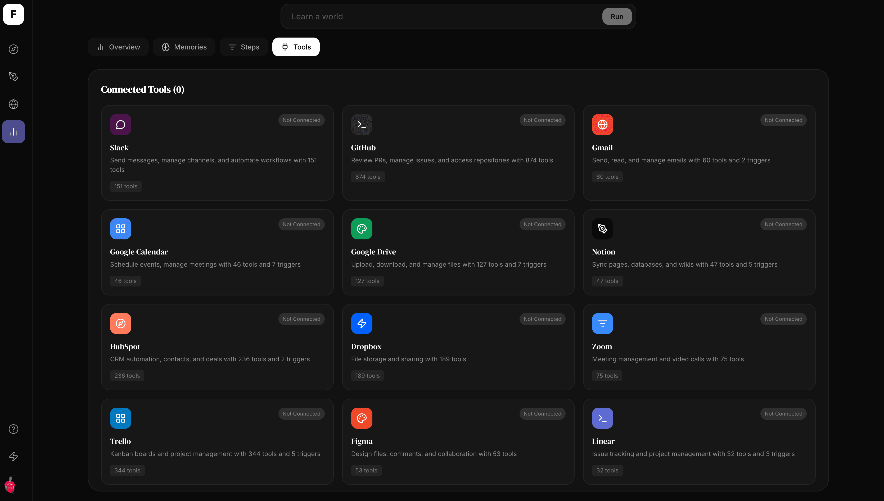The width and height of the screenshot is (884, 501).
Task: Click the Slack chat bubble icon
Action: 120,125
